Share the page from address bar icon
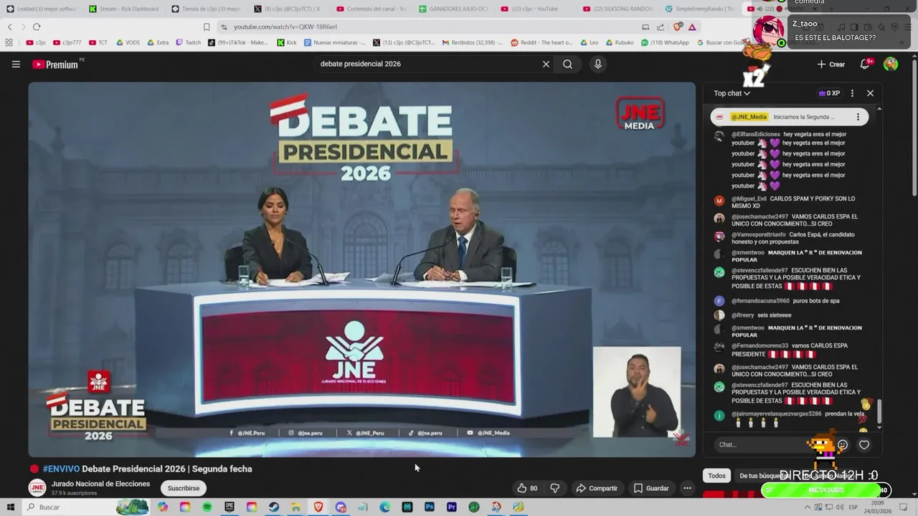 (661, 27)
